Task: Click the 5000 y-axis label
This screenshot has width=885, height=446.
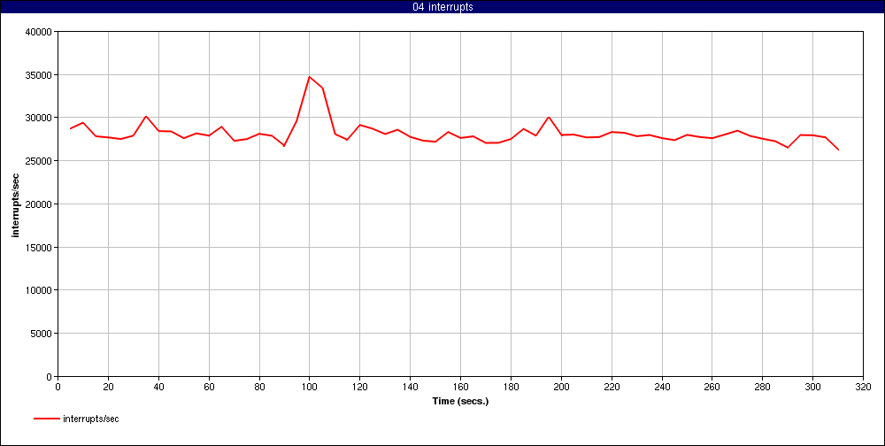Action: click(42, 333)
